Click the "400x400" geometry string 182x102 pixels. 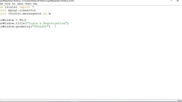(x=40, y=27)
